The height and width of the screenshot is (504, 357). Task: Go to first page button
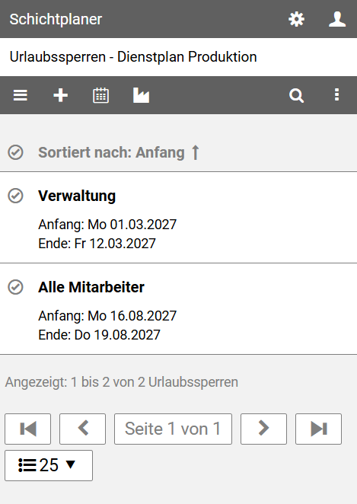pyautogui.click(x=27, y=429)
